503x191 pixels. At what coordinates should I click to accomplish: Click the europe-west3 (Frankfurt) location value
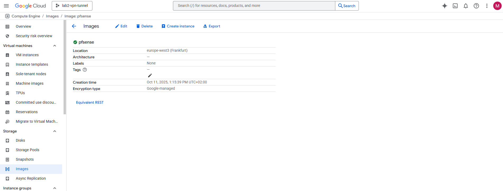[167, 50]
